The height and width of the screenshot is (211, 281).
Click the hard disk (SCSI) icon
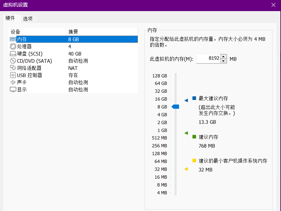pos(13,54)
